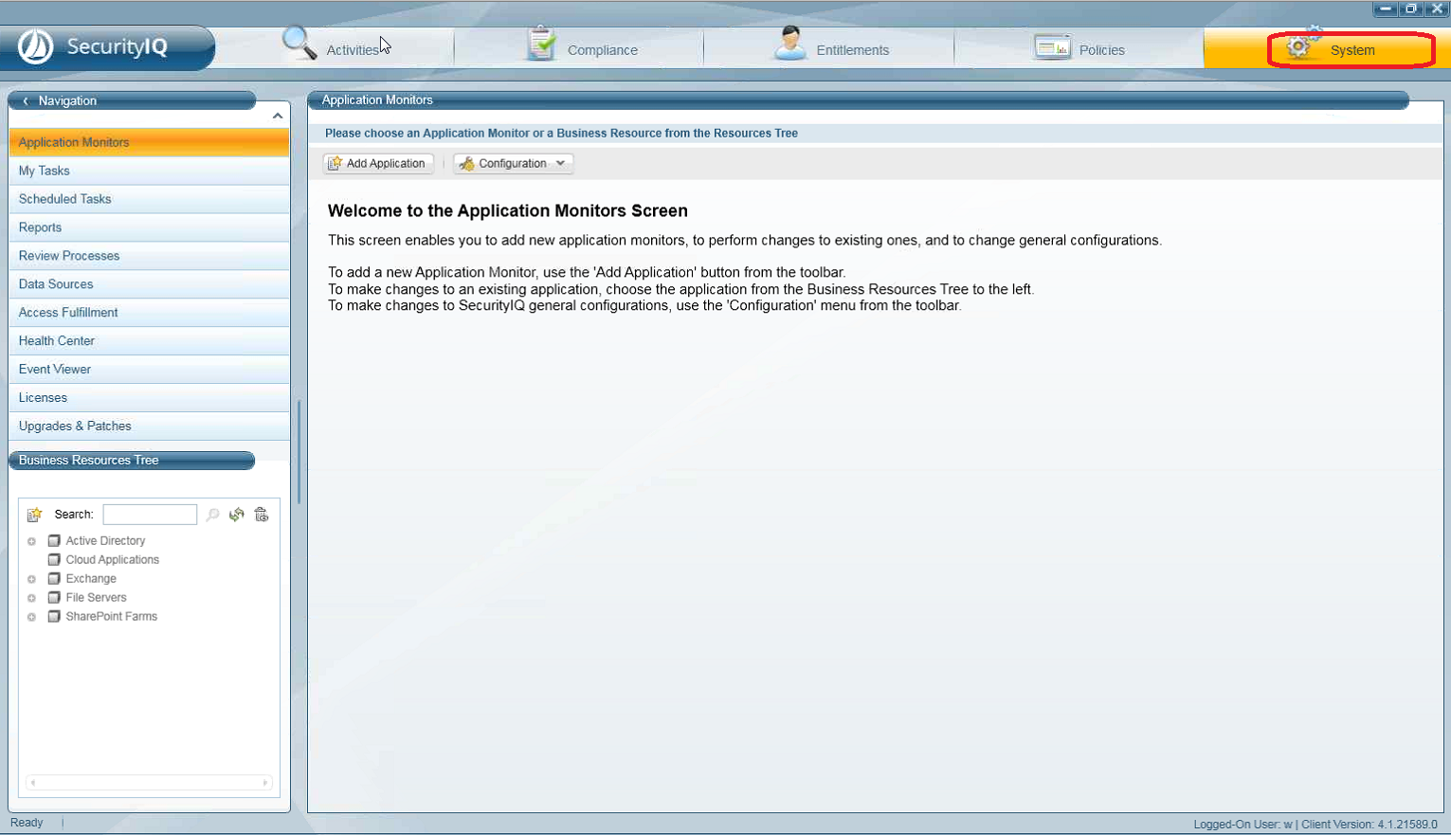Select File Servers in the resources tree
Viewport: 1451px width, 835px height.
[96, 598]
